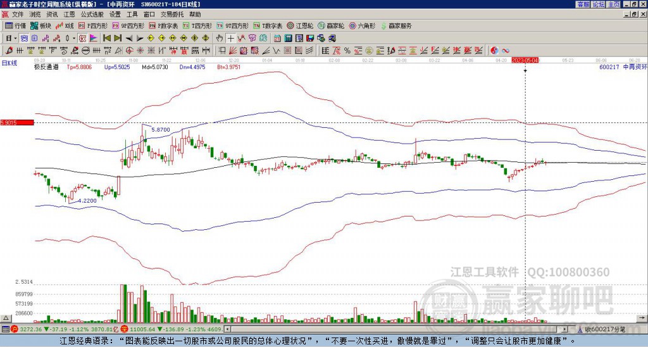The image size is (648, 347).
Task: Click the 主页 button
Action: pos(614,4)
